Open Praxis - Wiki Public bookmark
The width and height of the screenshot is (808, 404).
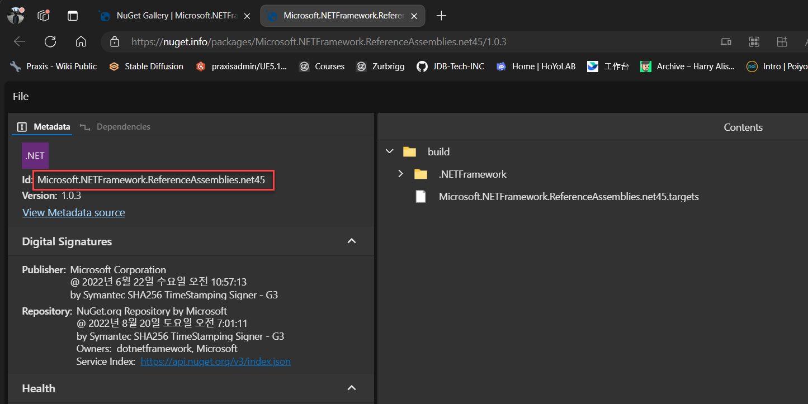(x=54, y=66)
